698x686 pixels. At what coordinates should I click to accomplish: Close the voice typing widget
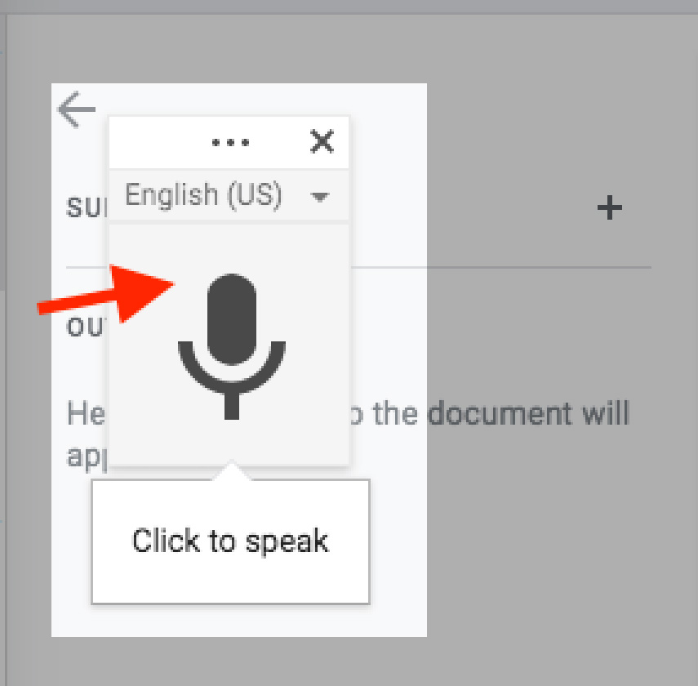click(322, 142)
